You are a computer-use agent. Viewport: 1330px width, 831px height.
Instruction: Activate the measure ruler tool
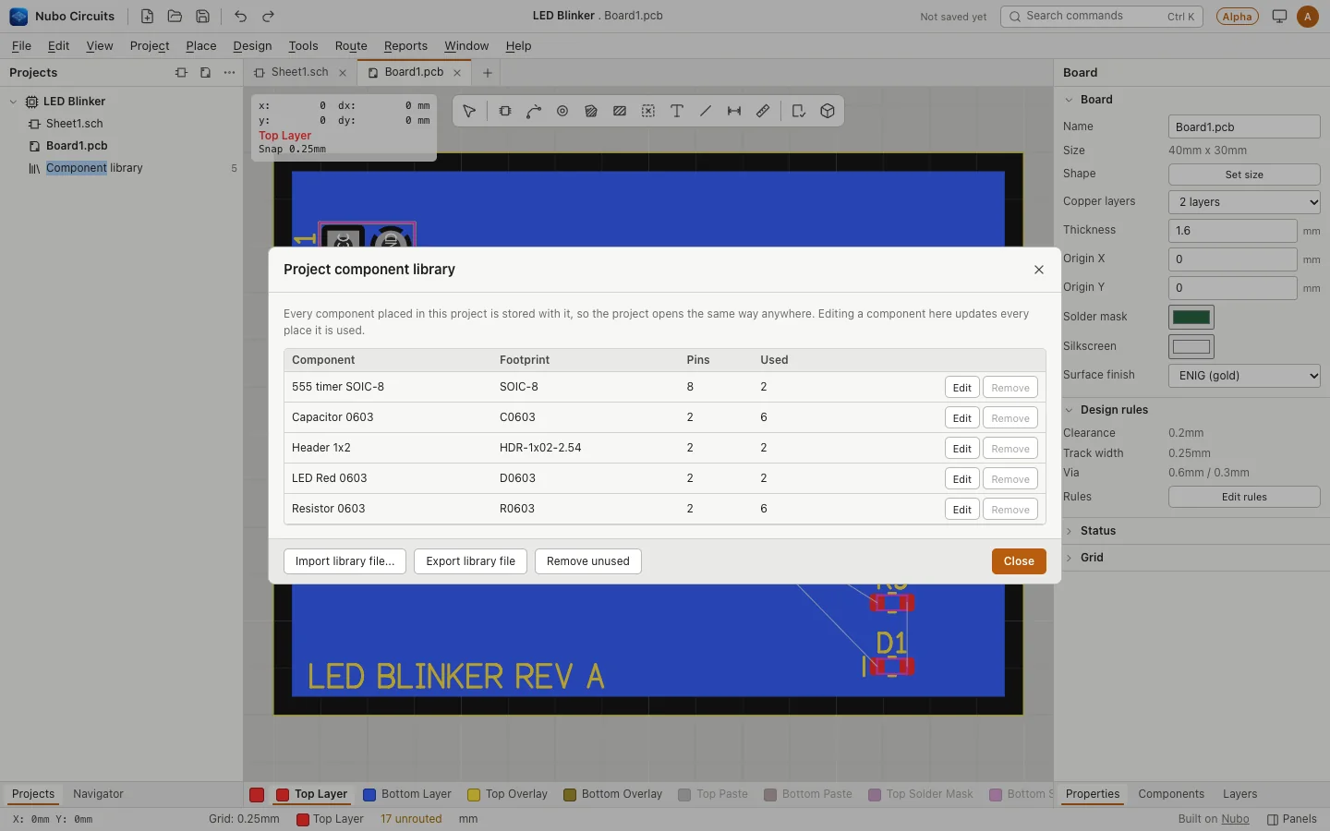pyautogui.click(x=763, y=111)
